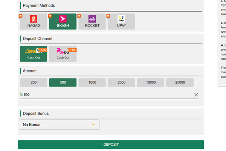
Task: Select the 500 amount option
Action: click(x=63, y=82)
